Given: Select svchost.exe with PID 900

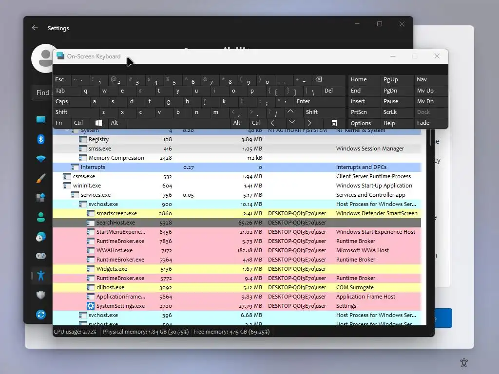Looking at the screenshot, I should coord(237,204).
